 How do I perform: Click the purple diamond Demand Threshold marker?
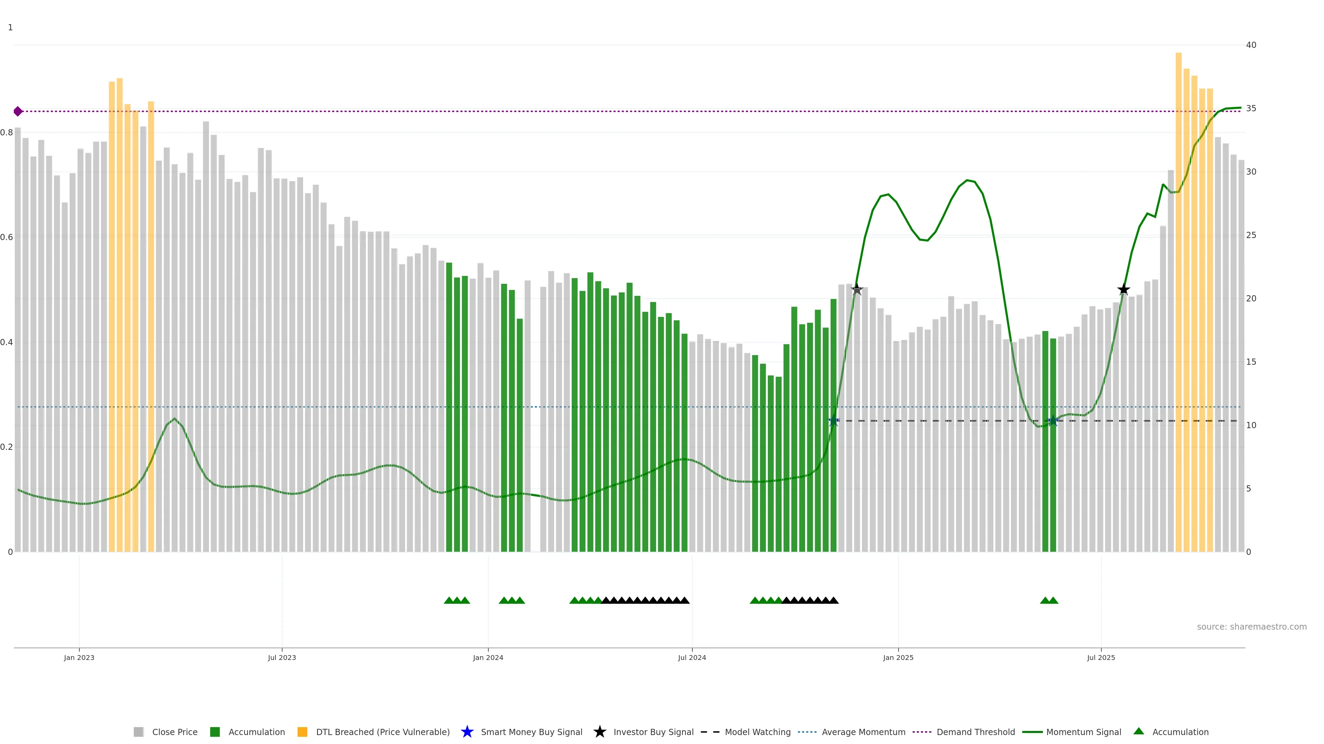pyautogui.click(x=18, y=111)
